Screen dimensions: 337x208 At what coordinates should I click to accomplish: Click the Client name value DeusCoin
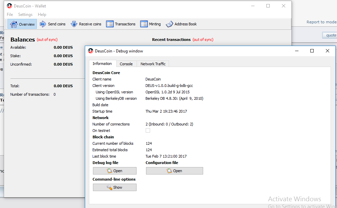153,79
